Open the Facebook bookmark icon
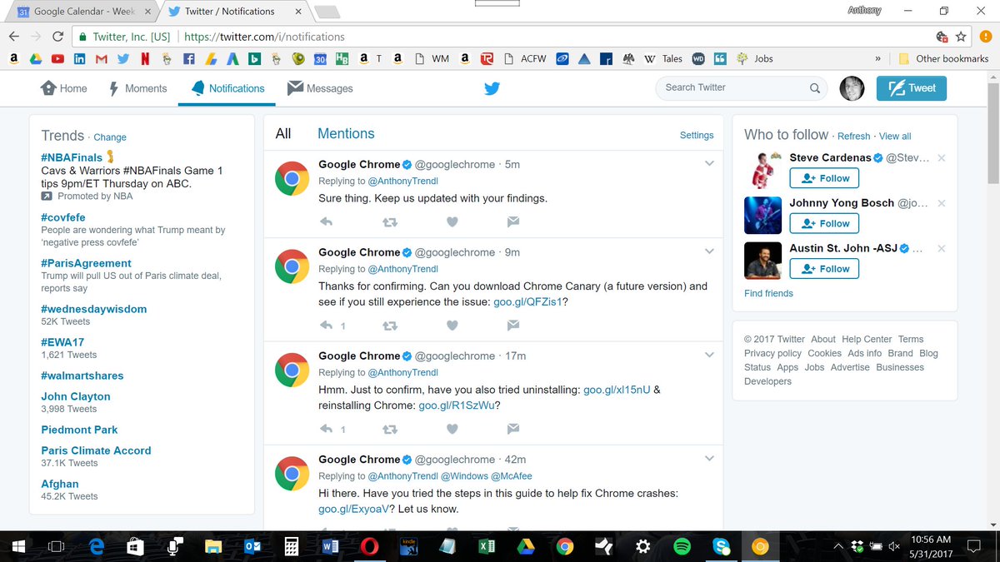Image resolution: width=1000 pixels, height=562 pixels. coord(189,59)
